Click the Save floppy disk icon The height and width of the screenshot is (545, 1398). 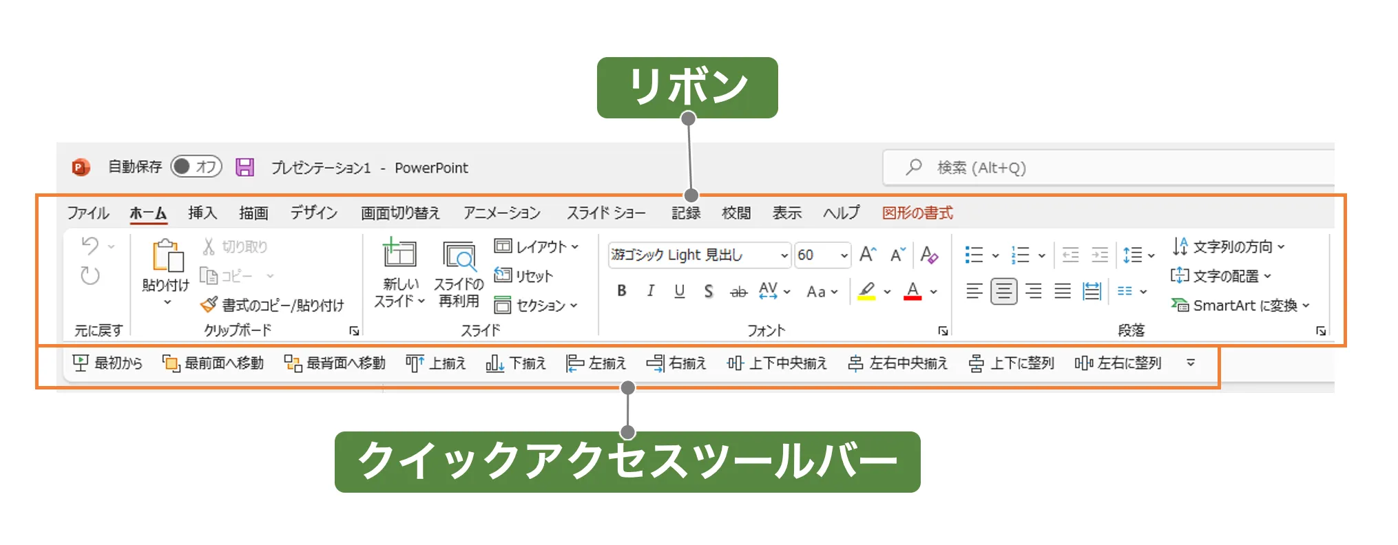point(245,167)
